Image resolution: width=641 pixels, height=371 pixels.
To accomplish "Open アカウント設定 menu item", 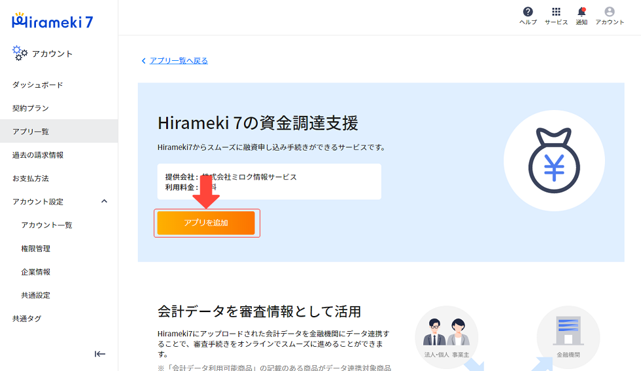I will (x=59, y=202).
